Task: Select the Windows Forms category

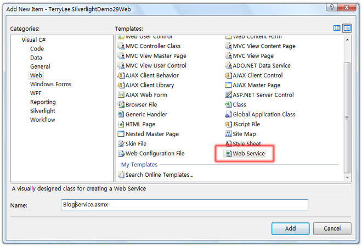Action: click(50, 85)
